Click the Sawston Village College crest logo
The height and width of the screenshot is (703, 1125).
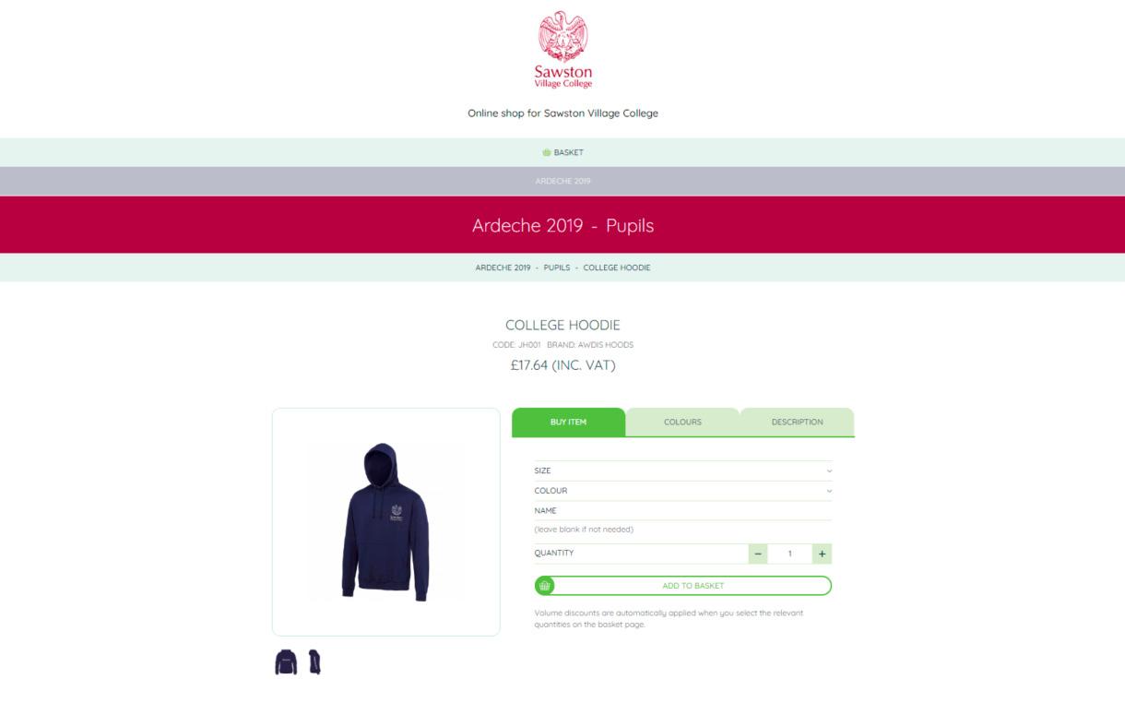(562, 50)
